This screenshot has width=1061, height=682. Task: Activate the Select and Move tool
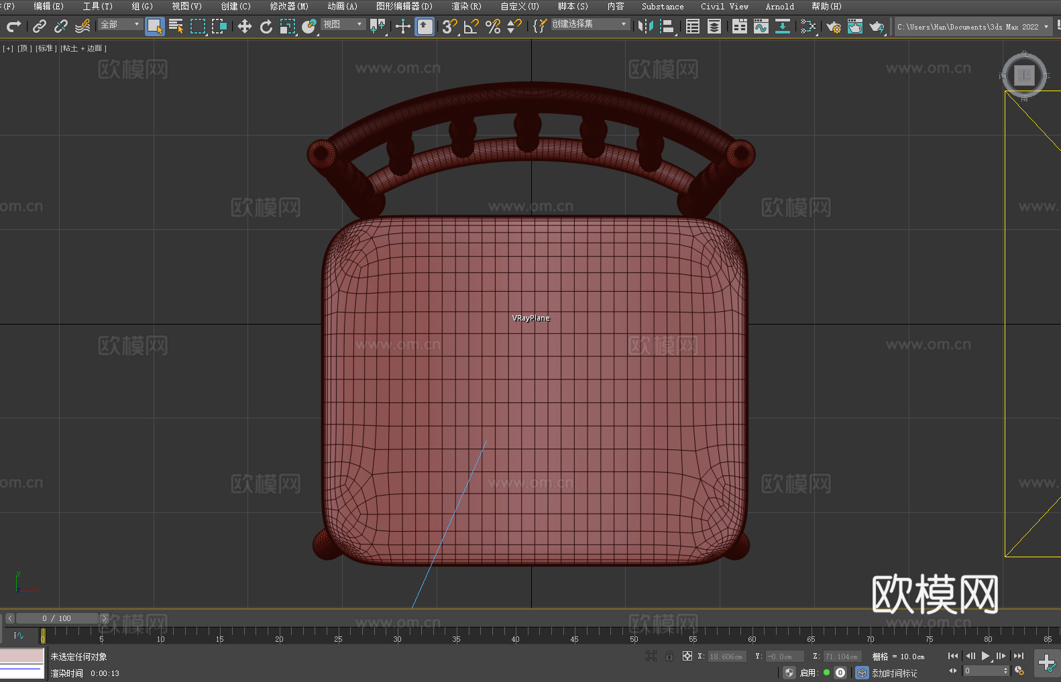tap(245, 26)
